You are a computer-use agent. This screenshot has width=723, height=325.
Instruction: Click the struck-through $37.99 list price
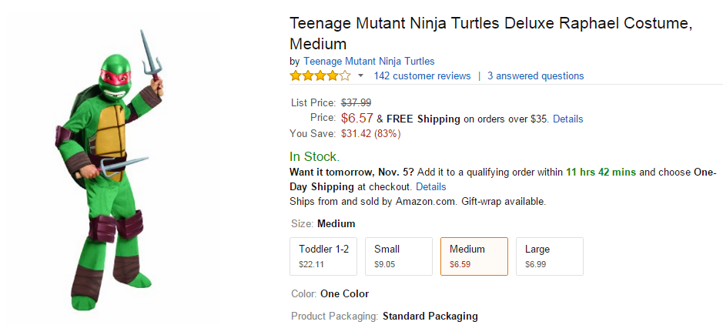coord(356,102)
